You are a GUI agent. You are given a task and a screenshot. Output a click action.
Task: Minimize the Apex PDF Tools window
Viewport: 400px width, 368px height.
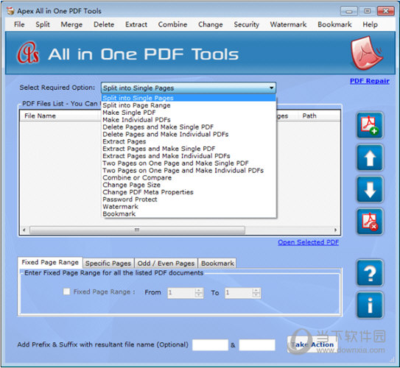[x=349, y=12]
